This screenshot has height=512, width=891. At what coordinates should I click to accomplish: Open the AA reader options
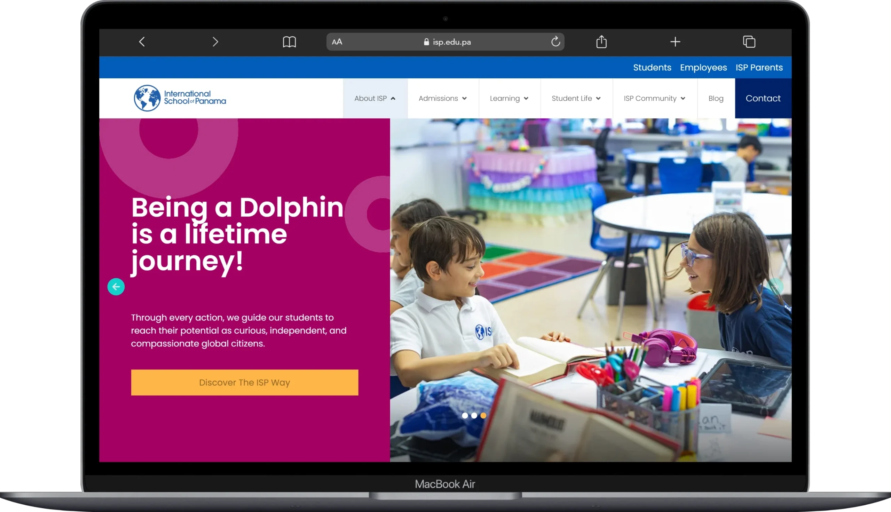click(337, 42)
